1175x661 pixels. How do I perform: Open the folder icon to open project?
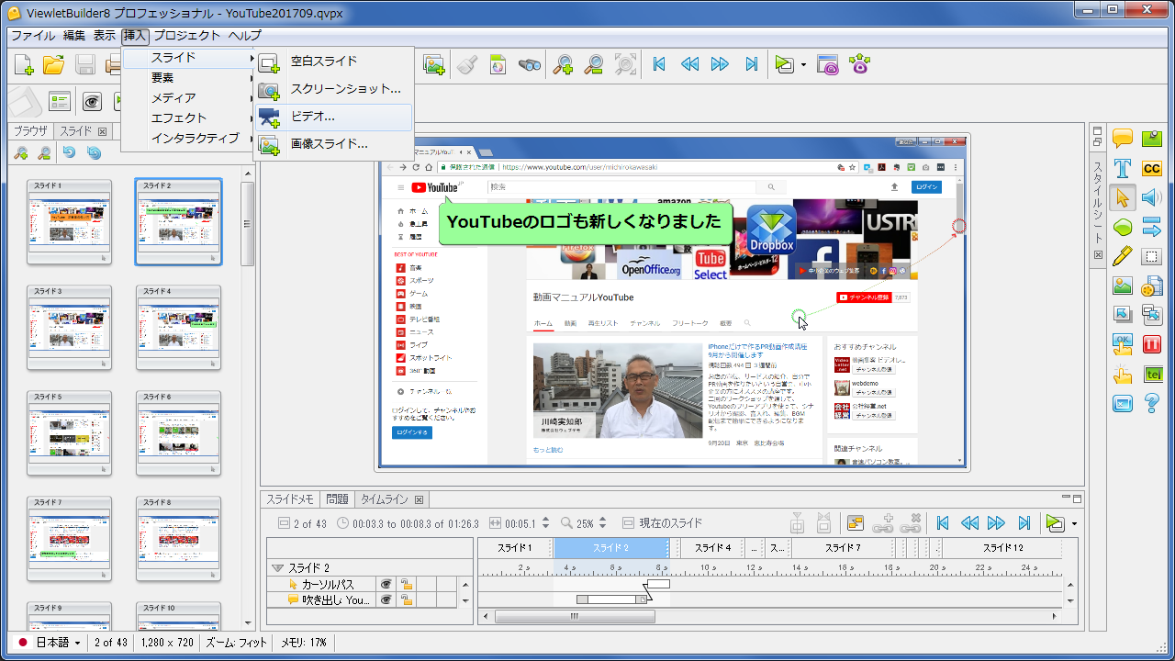[54, 64]
